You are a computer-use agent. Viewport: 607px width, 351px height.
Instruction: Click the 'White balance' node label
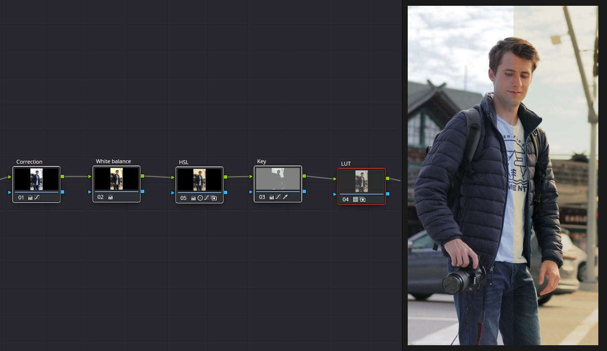[113, 161]
